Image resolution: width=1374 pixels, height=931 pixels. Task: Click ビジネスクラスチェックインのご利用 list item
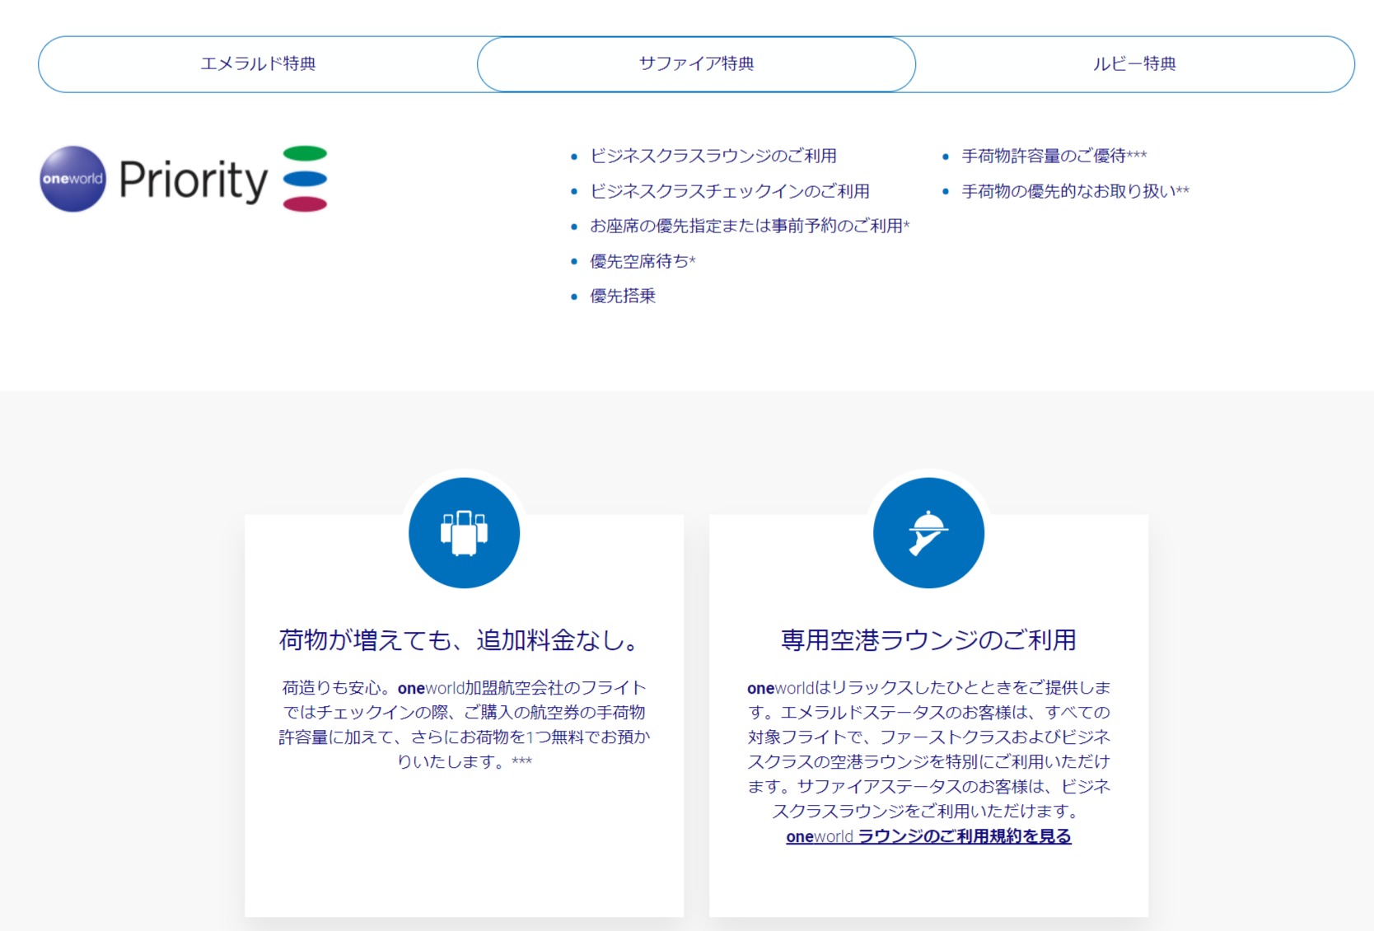[x=730, y=191]
